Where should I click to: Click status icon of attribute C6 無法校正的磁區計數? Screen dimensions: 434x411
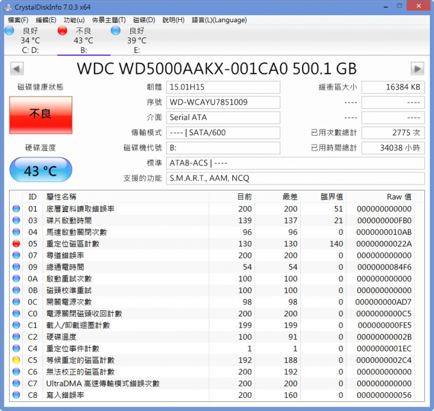coord(16,371)
